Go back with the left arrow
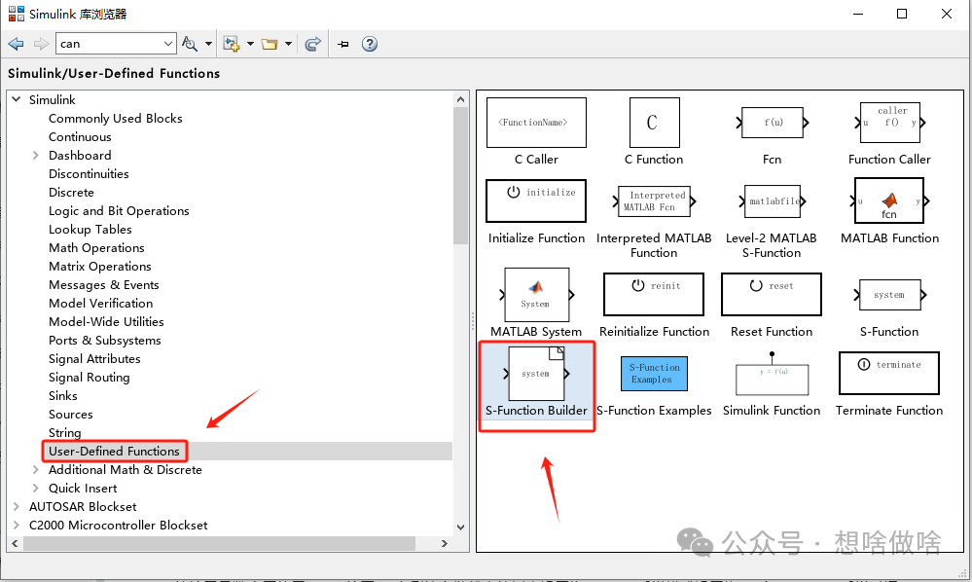 tap(17, 44)
